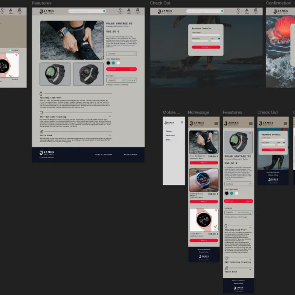The width and height of the screenshot is (295, 295).
Task: Click Card Number field in desktop Payment Details
Action: tap(206, 35)
